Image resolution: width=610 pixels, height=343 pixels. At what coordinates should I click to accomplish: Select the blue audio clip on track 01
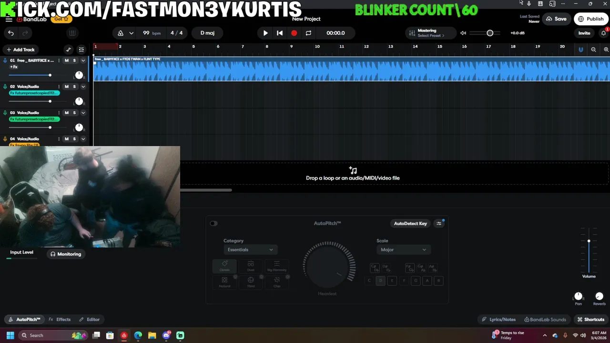pos(351,69)
